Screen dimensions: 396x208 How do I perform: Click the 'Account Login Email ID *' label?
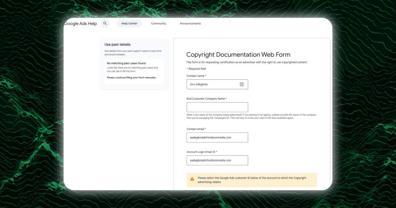(202, 152)
